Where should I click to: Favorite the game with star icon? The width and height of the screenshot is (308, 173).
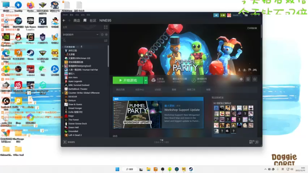click(255, 79)
